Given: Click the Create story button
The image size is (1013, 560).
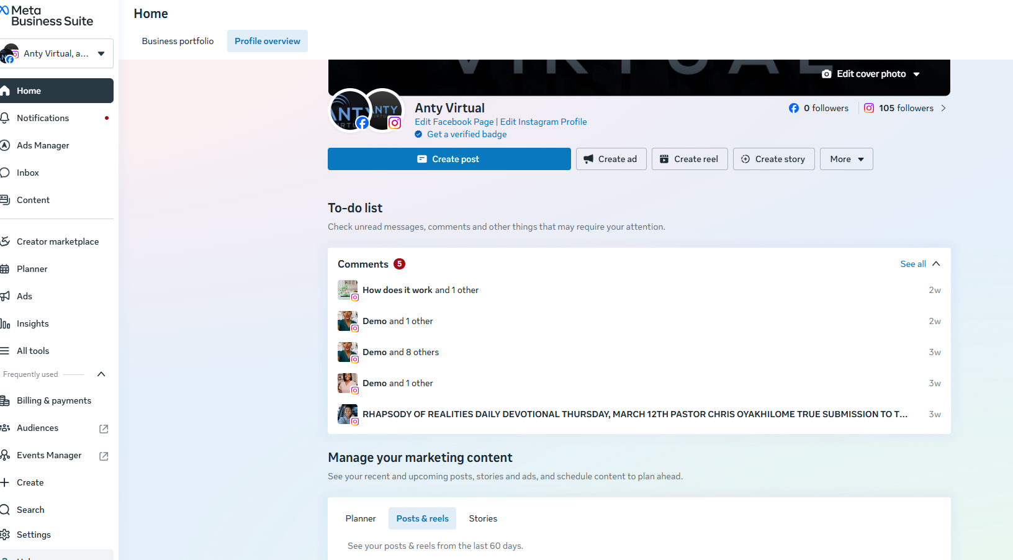Looking at the screenshot, I should click(774, 159).
